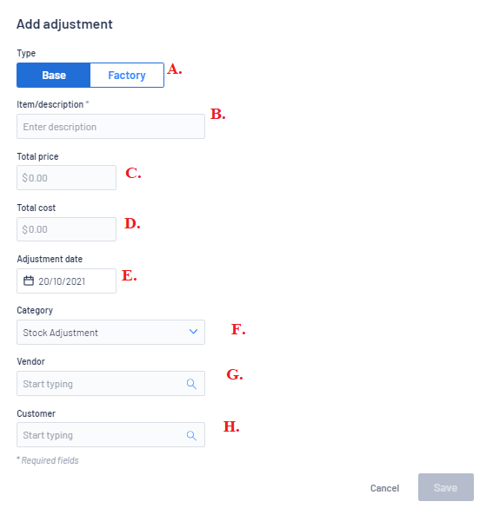This screenshot has width=493, height=515.
Task: Click the Enter description input field
Action: pos(110,127)
